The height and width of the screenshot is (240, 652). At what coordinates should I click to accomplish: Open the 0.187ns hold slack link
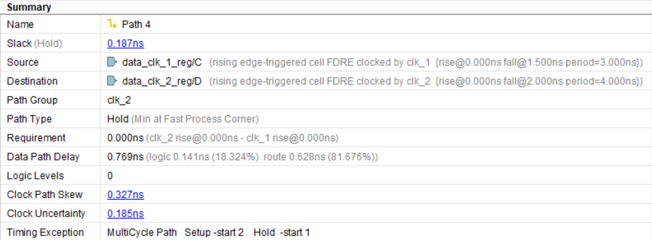click(126, 43)
